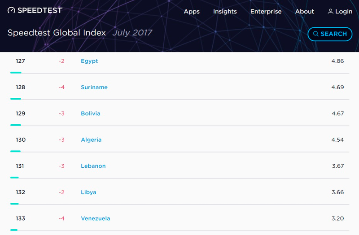The height and width of the screenshot is (235, 359).
Task: Open the Enterprise menu
Action: click(x=266, y=12)
